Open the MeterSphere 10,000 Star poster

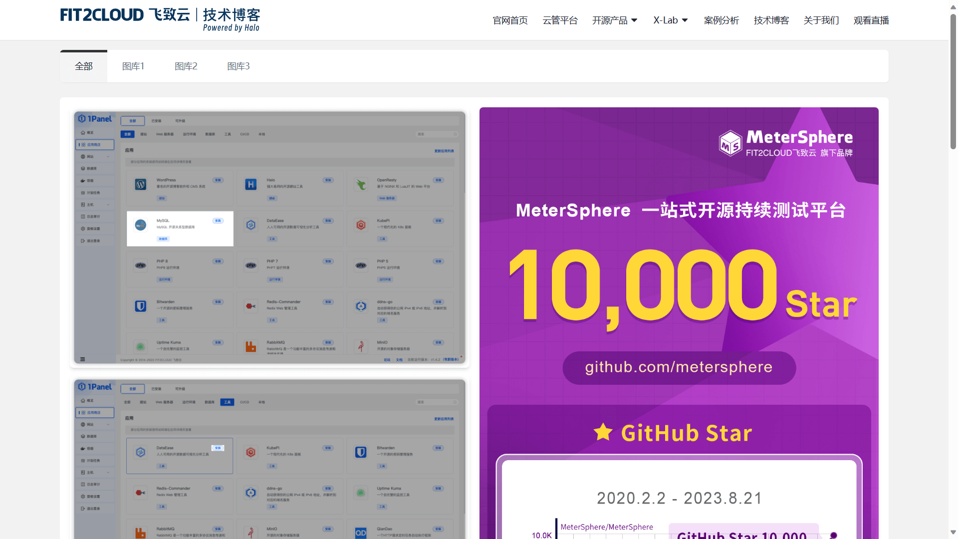pyautogui.click(x=679, y=323)
